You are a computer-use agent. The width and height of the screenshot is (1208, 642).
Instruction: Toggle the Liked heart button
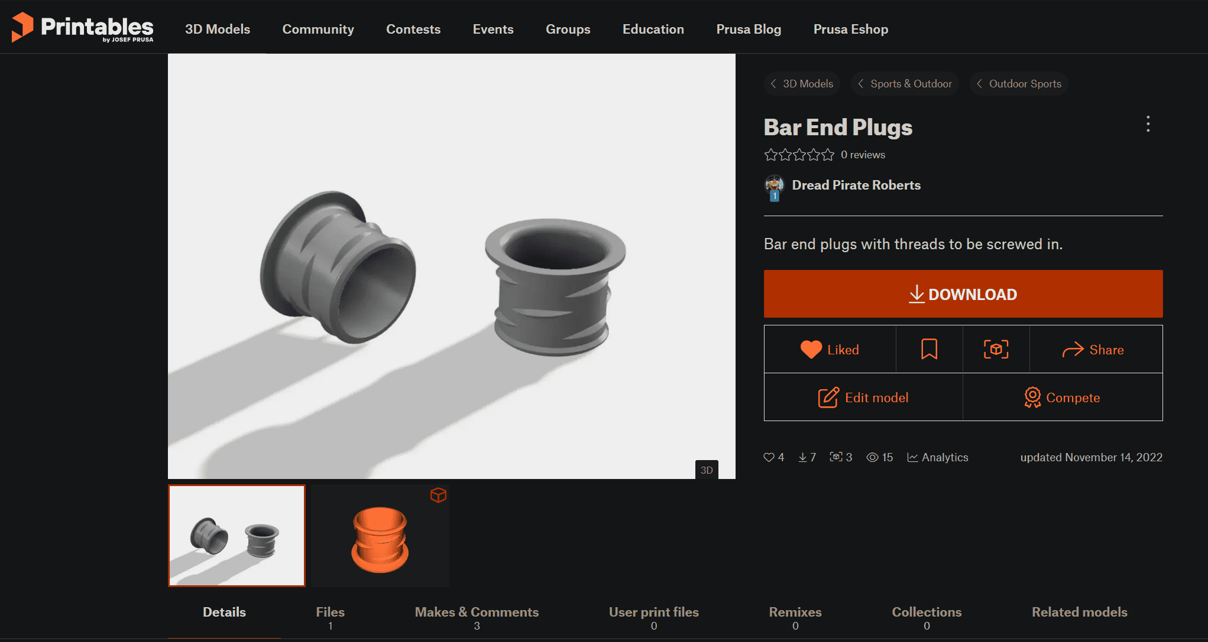pos(830,349)
